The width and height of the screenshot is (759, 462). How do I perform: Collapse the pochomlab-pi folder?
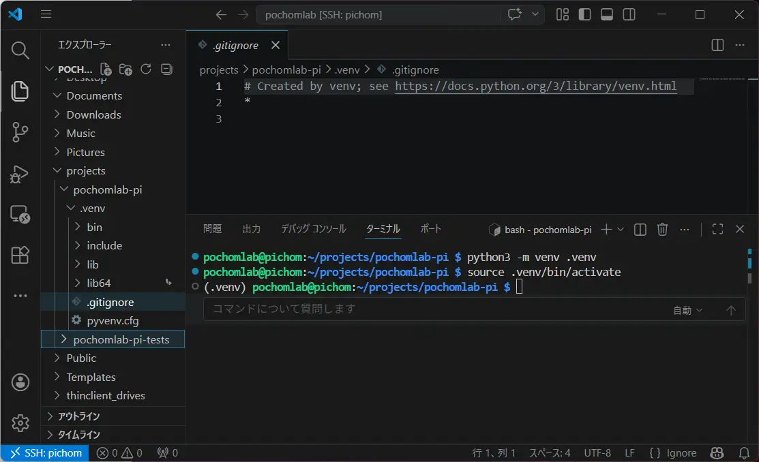[64, 189]
